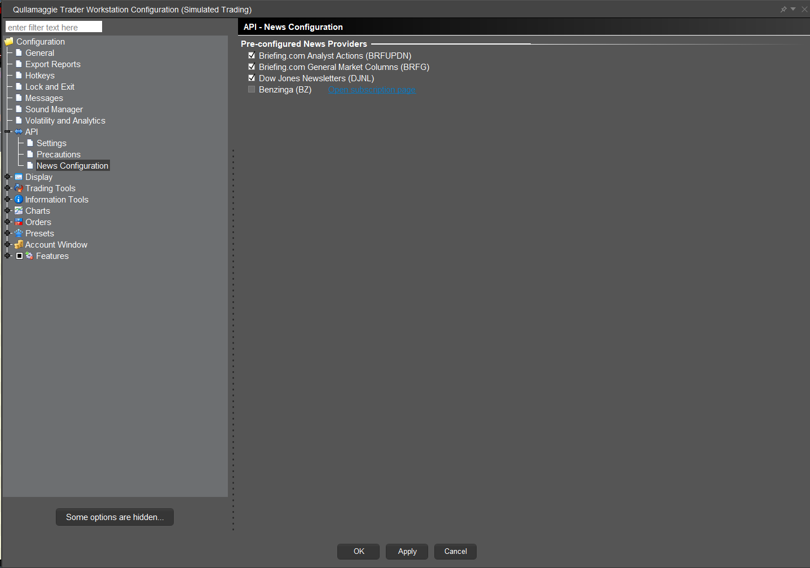Open the Hotkeys configuration page
This screenshot has height=568, width=810.
click(39, 76)
